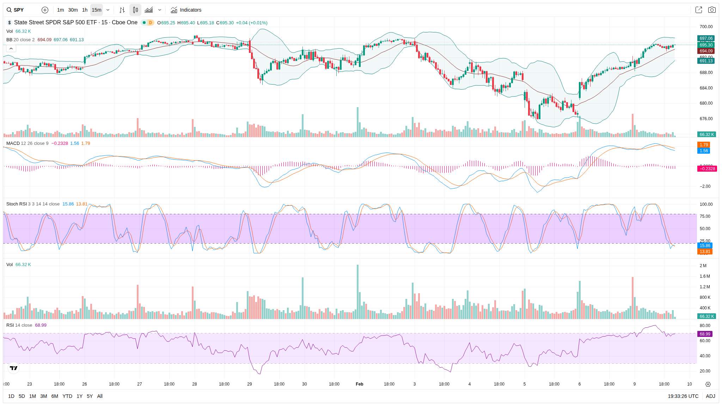The height and width of the screenshot is (406, 722).
Task: Open the Indicators panel
Action: pos(186,10)
